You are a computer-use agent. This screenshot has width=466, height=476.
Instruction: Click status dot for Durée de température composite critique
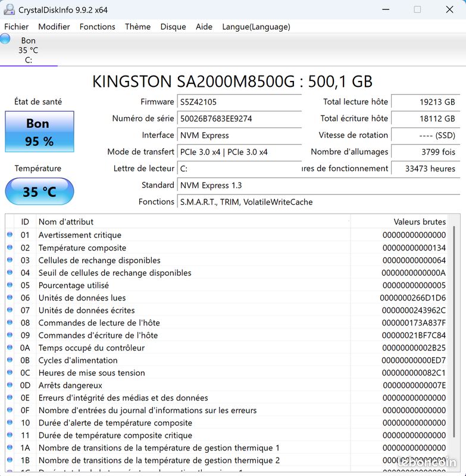tap(10, 435)
